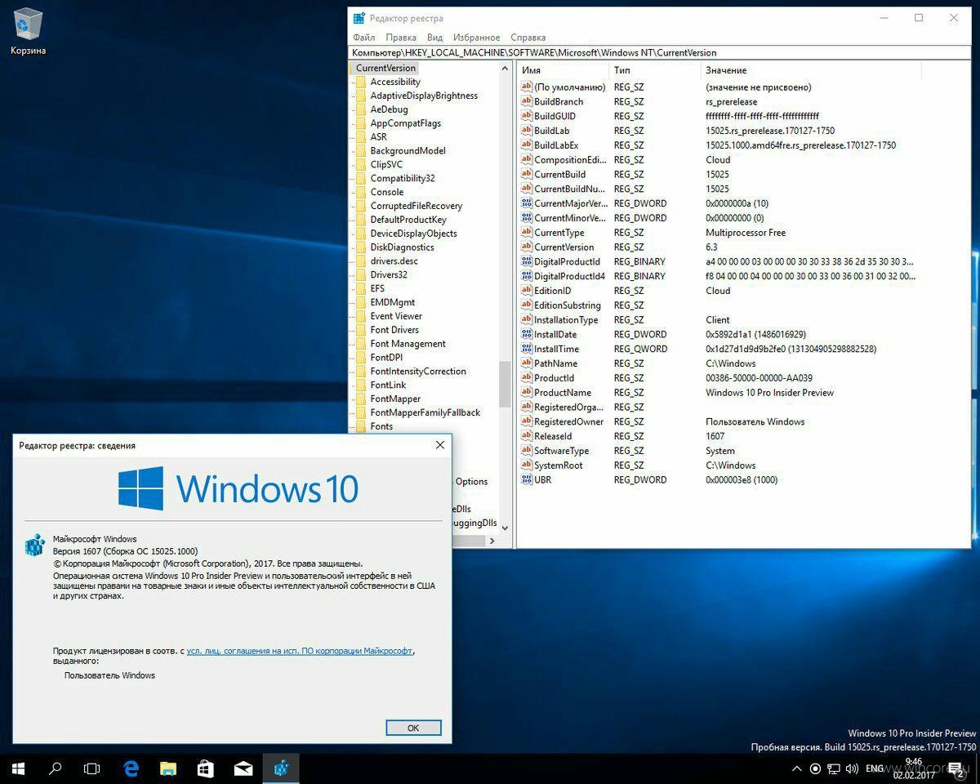This screenshot has height=784, width=980.
Task: Select Registry Editor taskbar icon
Action: click(x=281, y=768)
